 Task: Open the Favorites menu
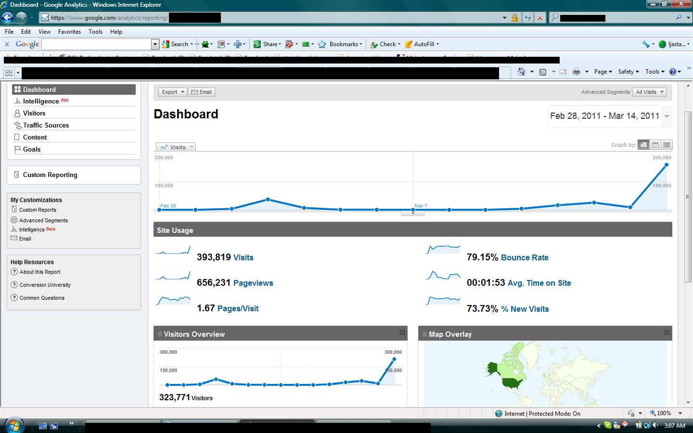tap(69, 32)
